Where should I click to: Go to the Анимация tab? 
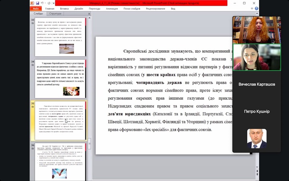(x=112, y=8)
